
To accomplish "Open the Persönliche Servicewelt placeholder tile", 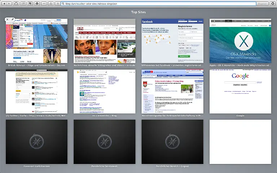I will [x=104, y=142].
